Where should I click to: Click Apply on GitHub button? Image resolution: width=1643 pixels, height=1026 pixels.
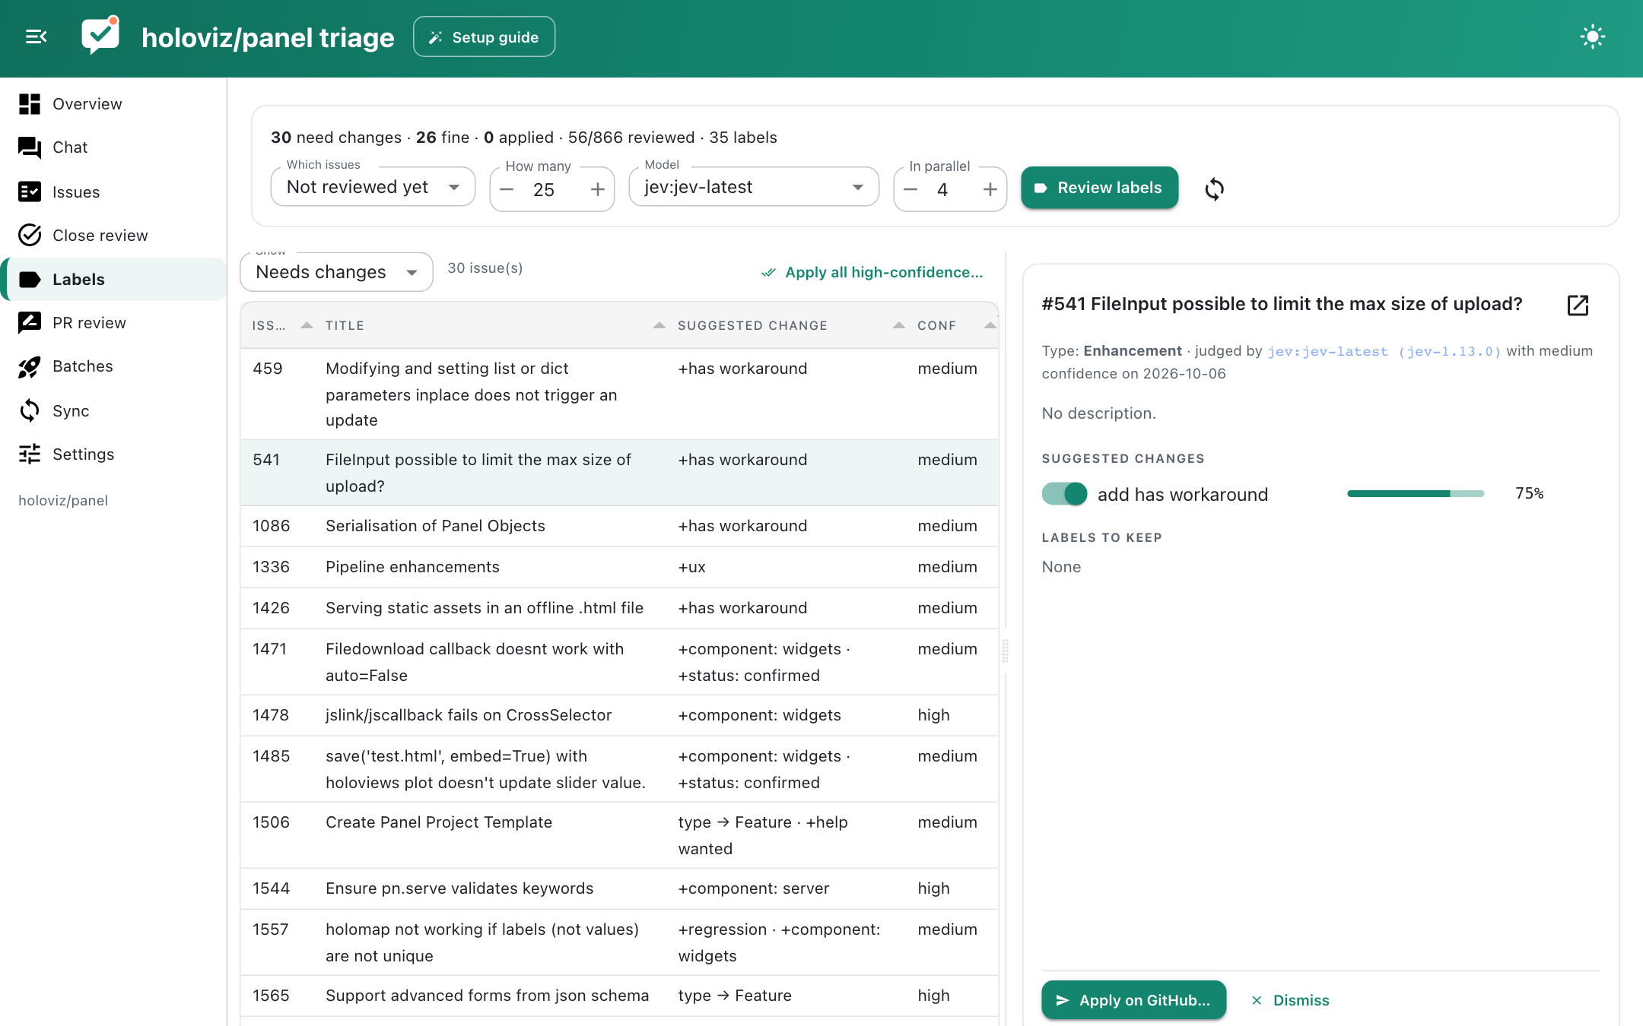click(x=1133, y=1000)
